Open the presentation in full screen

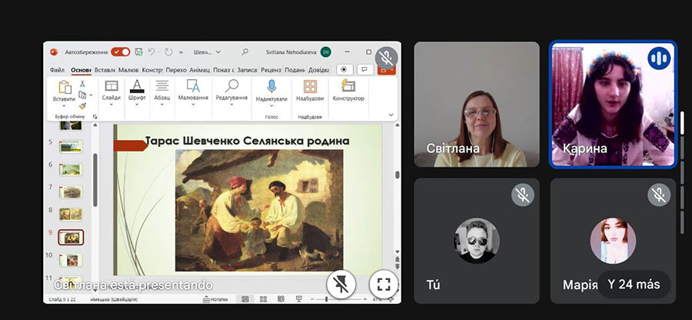384,285
